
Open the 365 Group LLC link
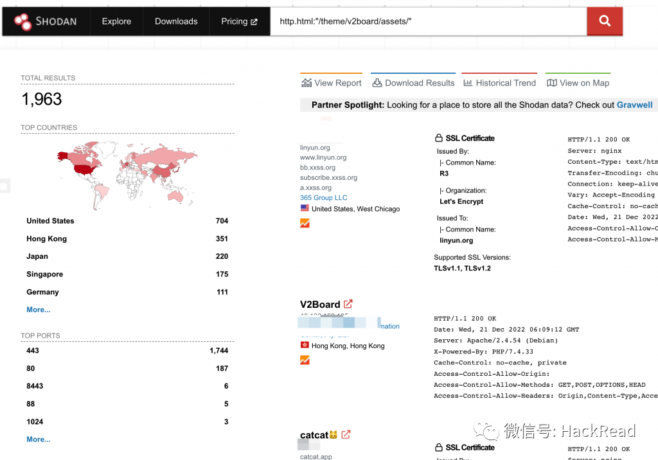[x=324, y=198]
